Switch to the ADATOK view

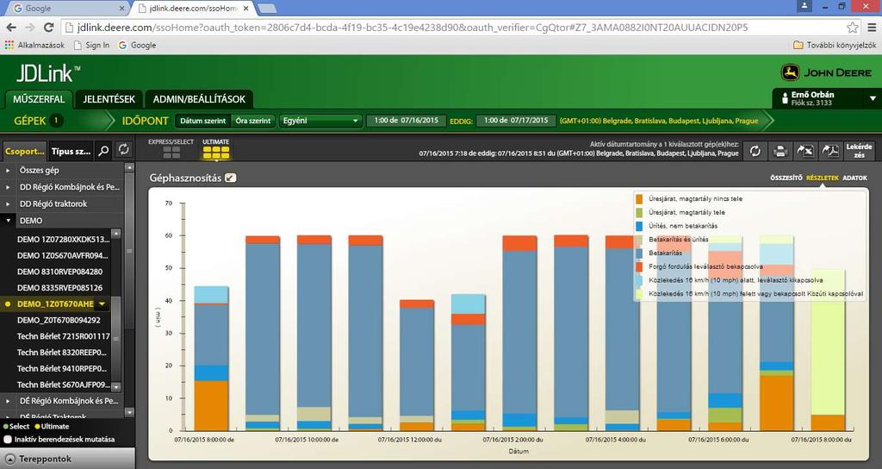tap(854, 178)
